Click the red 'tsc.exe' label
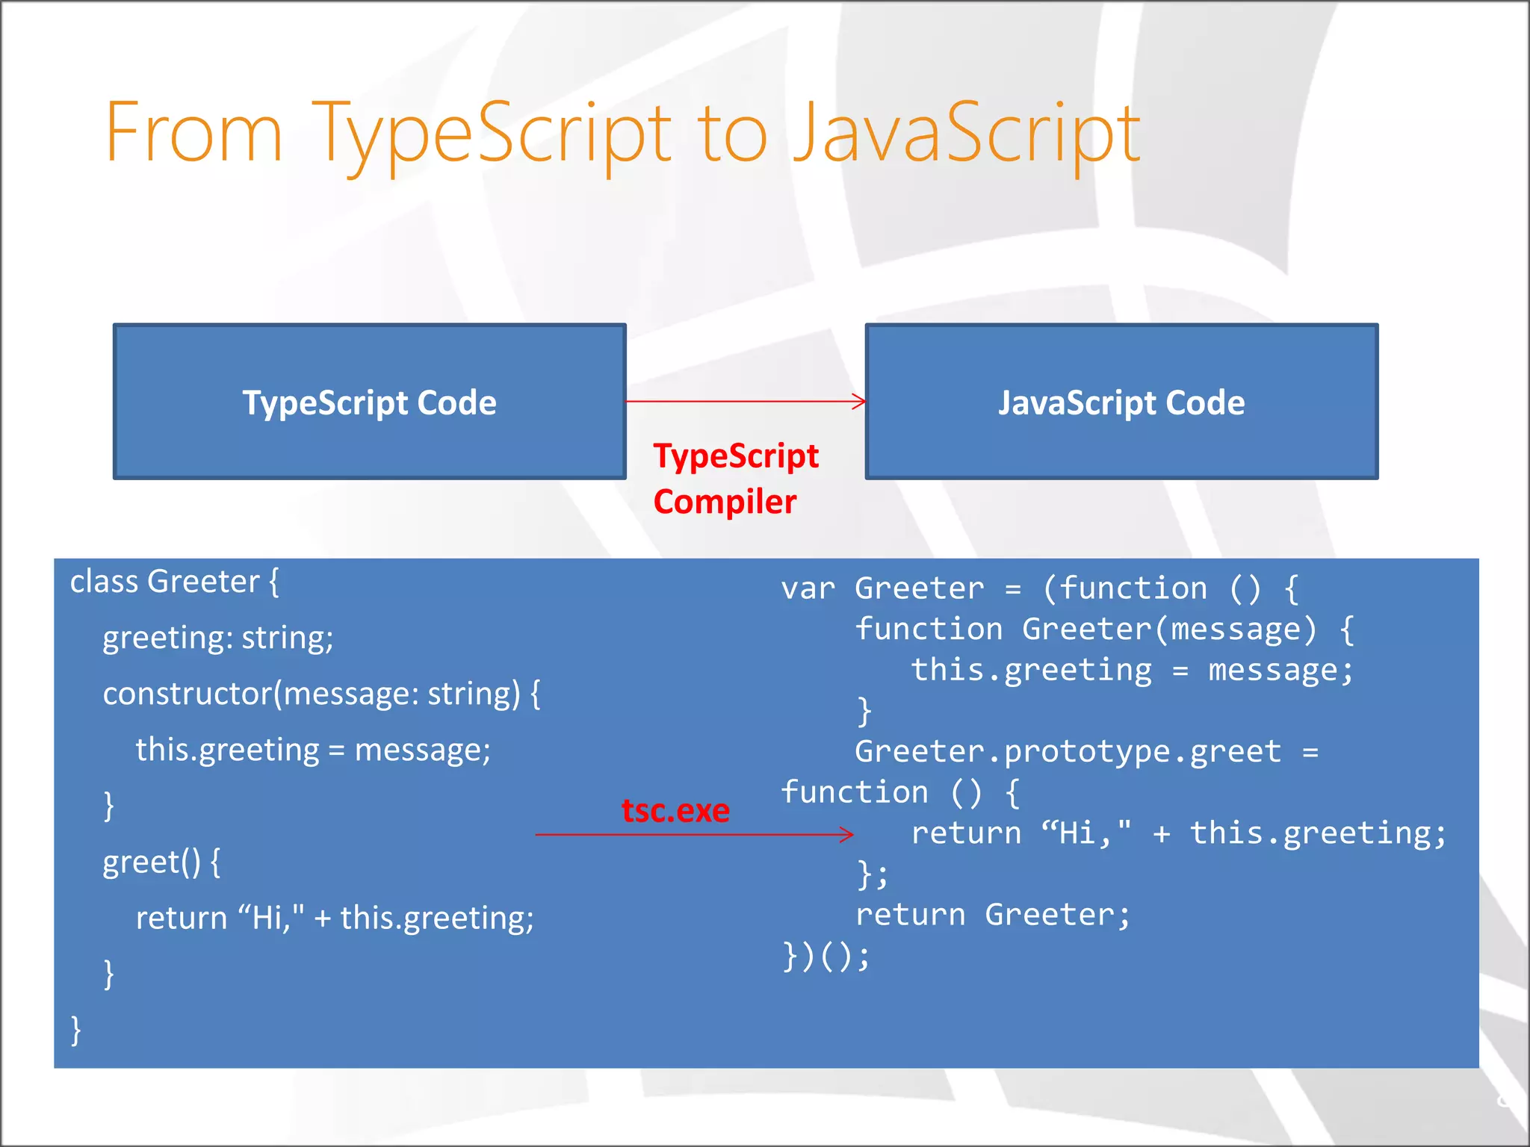Viewport: 1530px width, 1147px height. pos(675,810)
